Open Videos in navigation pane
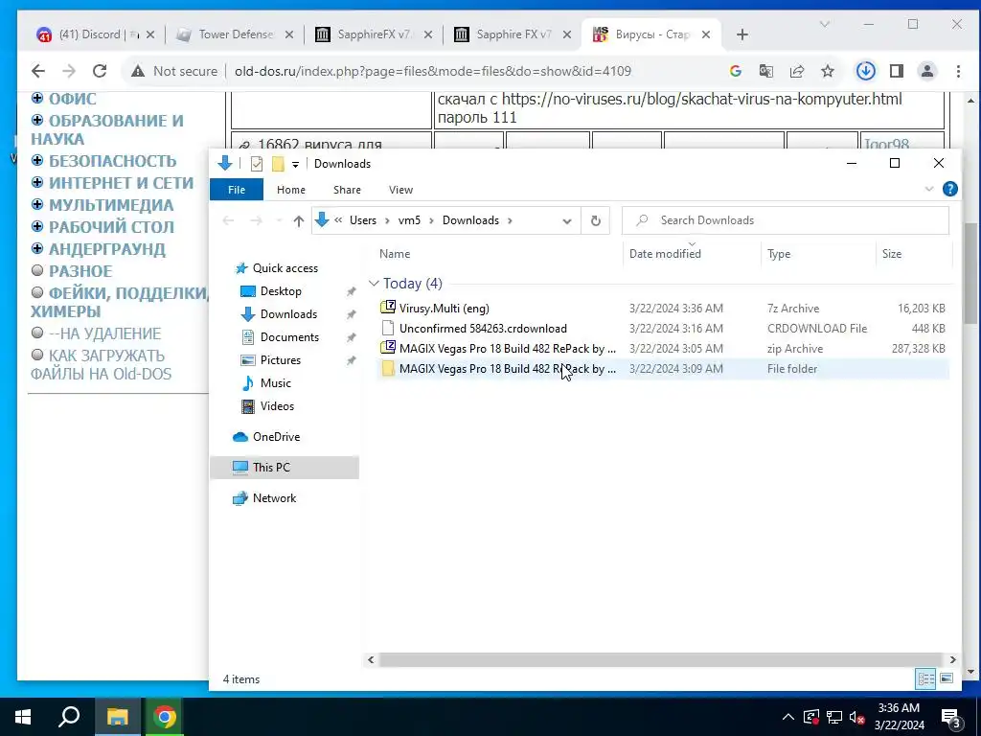Image resolution: width=981 pixels, height=736 pixels. (277, 406)
